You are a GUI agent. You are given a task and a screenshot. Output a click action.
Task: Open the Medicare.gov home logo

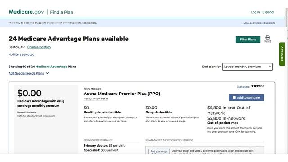26,12
